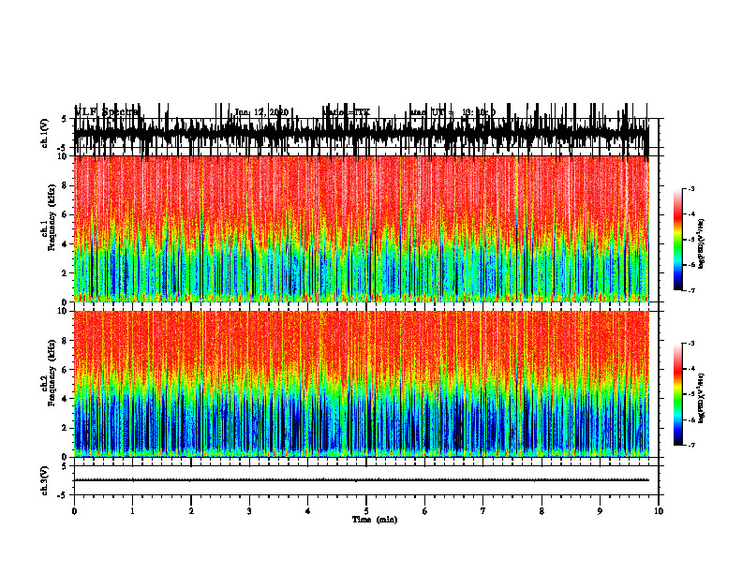The height and width of the screenshot is (573, 742).
Task: Select the 'Time (min)' x-axis label
Action: tap(375, 520)
